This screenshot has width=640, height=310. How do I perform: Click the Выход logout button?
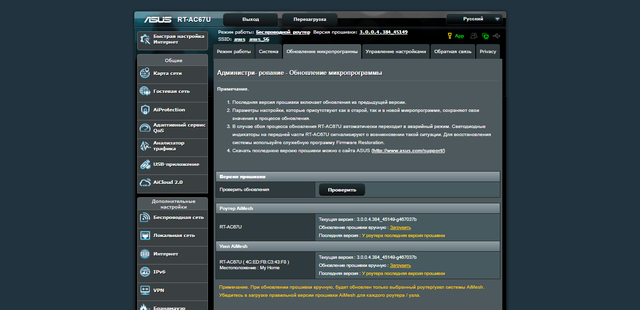(251, 19)
